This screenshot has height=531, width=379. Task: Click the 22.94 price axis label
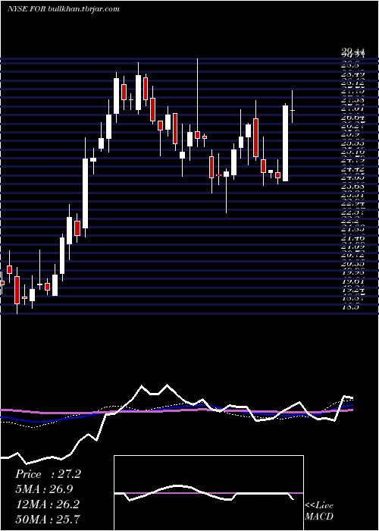click(352, 203)
